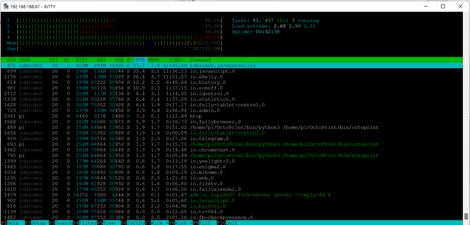Viewport: 470px width, 225px height.
Task: Select the green octoprint thread with PID 893
Action: [x=231, y=144]
